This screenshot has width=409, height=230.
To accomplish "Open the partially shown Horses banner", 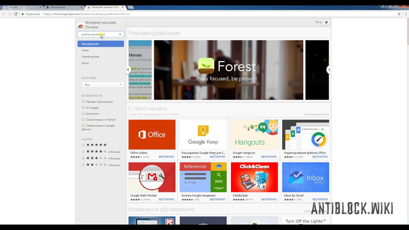I will click(140, 70).
